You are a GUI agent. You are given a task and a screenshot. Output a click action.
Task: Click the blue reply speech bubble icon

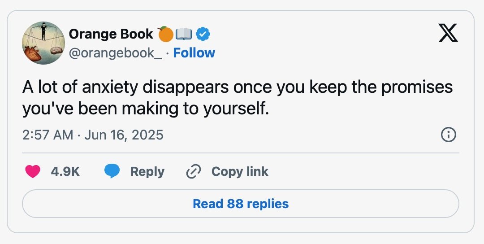coord(112,171)
